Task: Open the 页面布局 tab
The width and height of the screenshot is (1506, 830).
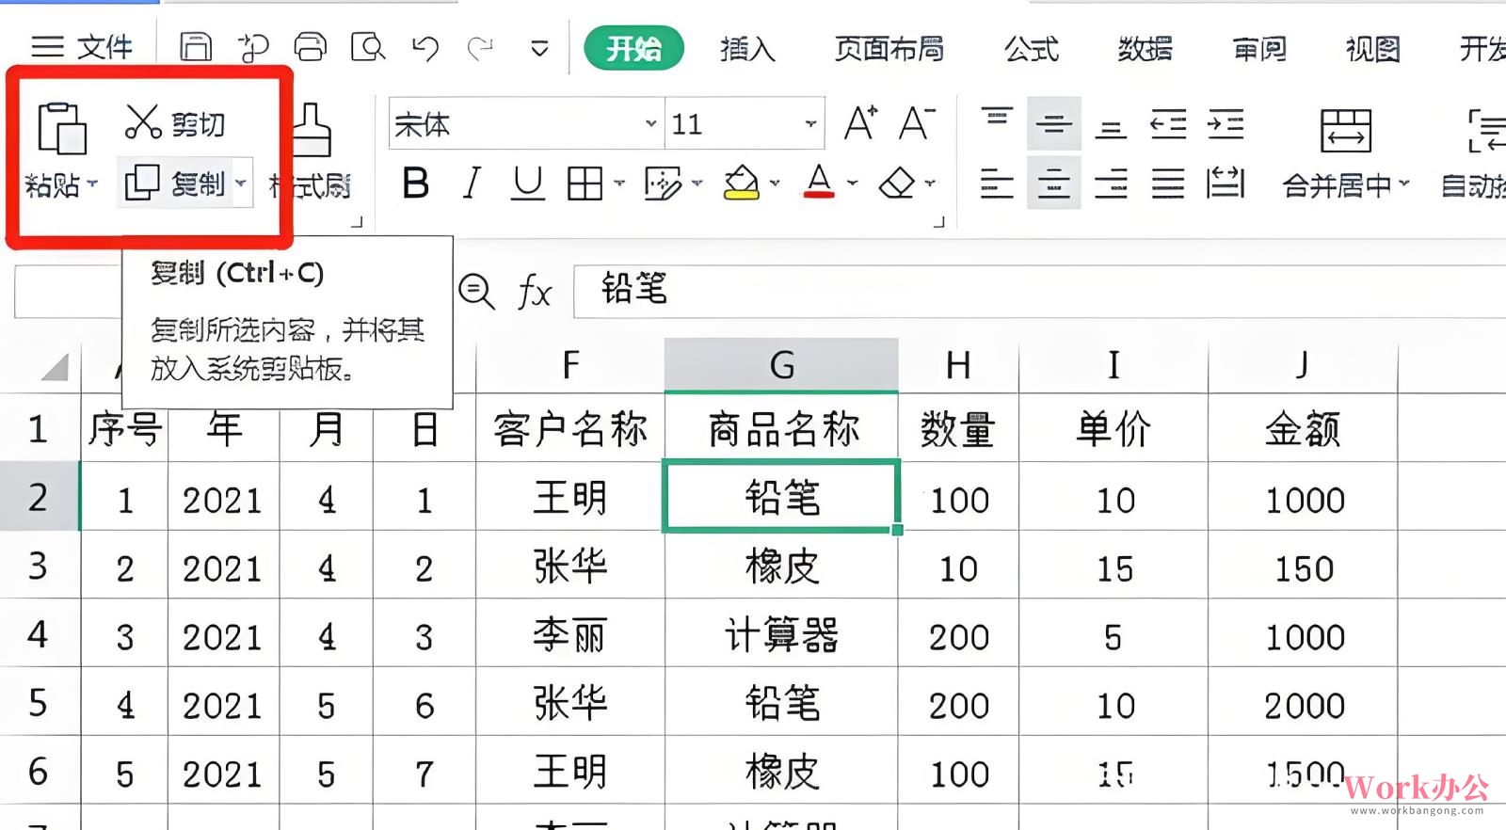Action: coord(889,48)
